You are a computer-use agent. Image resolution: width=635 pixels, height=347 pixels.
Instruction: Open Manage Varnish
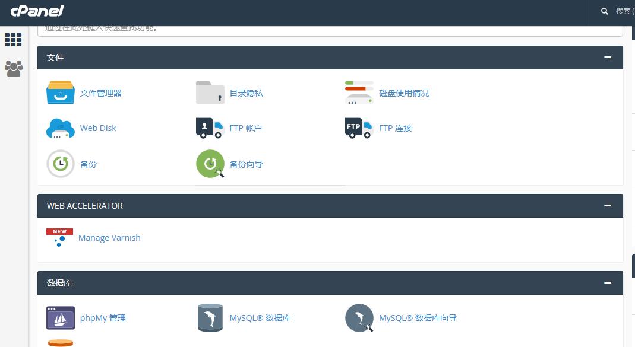[x=109, y=237]
